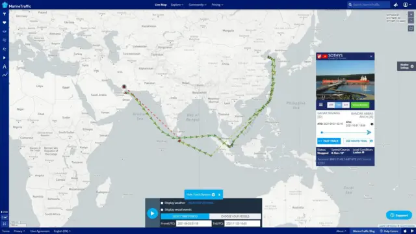Open the map filters funnel icon
Viewport: 416px width, 234px height.
(5, 14)
